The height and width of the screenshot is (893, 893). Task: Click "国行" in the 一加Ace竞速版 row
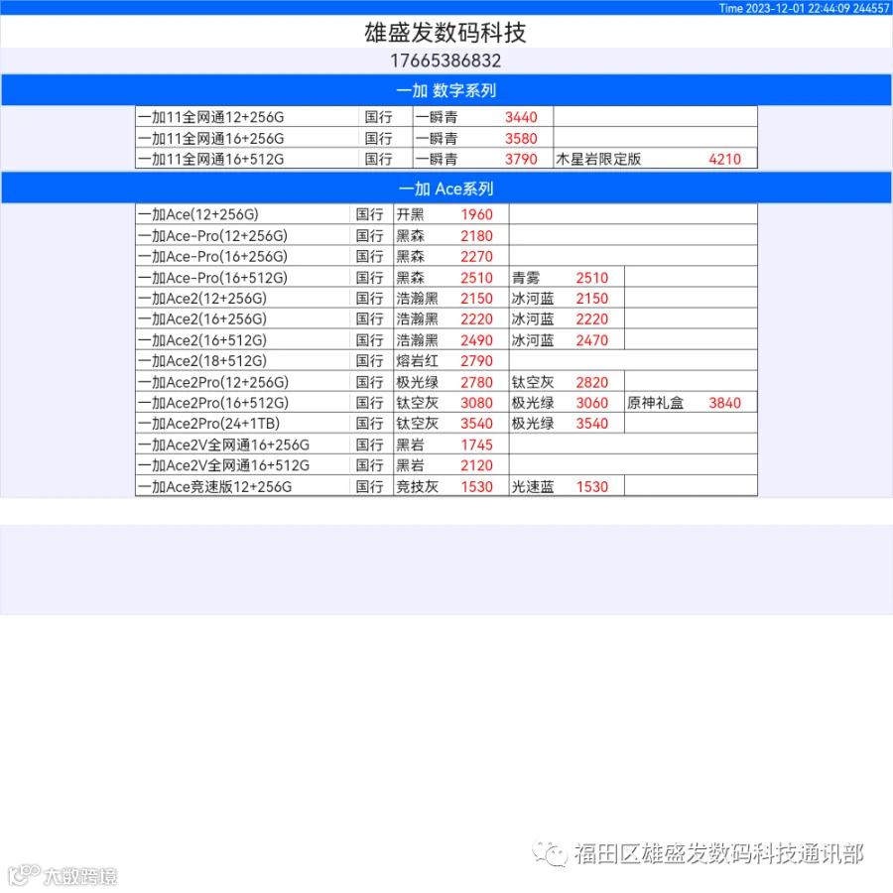point(370,487)
